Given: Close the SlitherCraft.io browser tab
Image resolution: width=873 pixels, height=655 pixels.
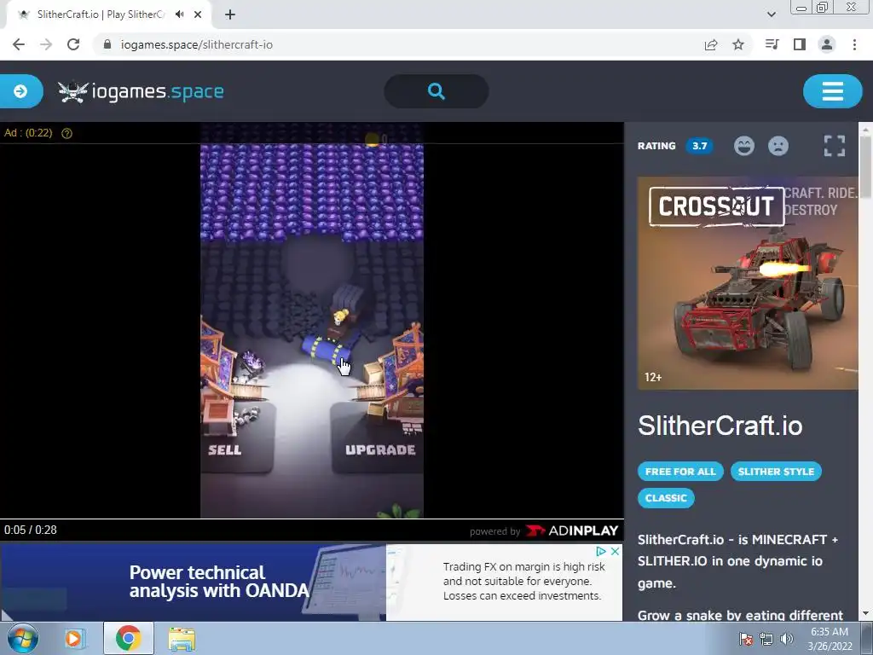Looking at the screenshot, I should pos(198,14).
